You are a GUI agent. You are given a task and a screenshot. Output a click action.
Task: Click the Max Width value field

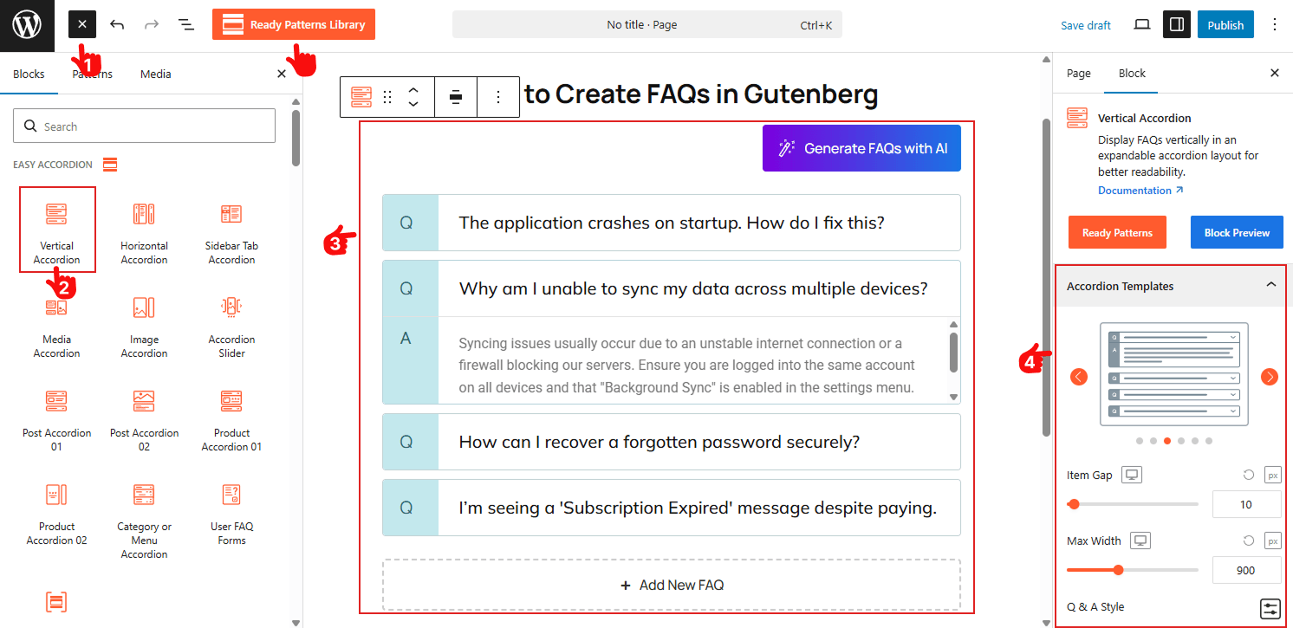(x=1246, y=570)
